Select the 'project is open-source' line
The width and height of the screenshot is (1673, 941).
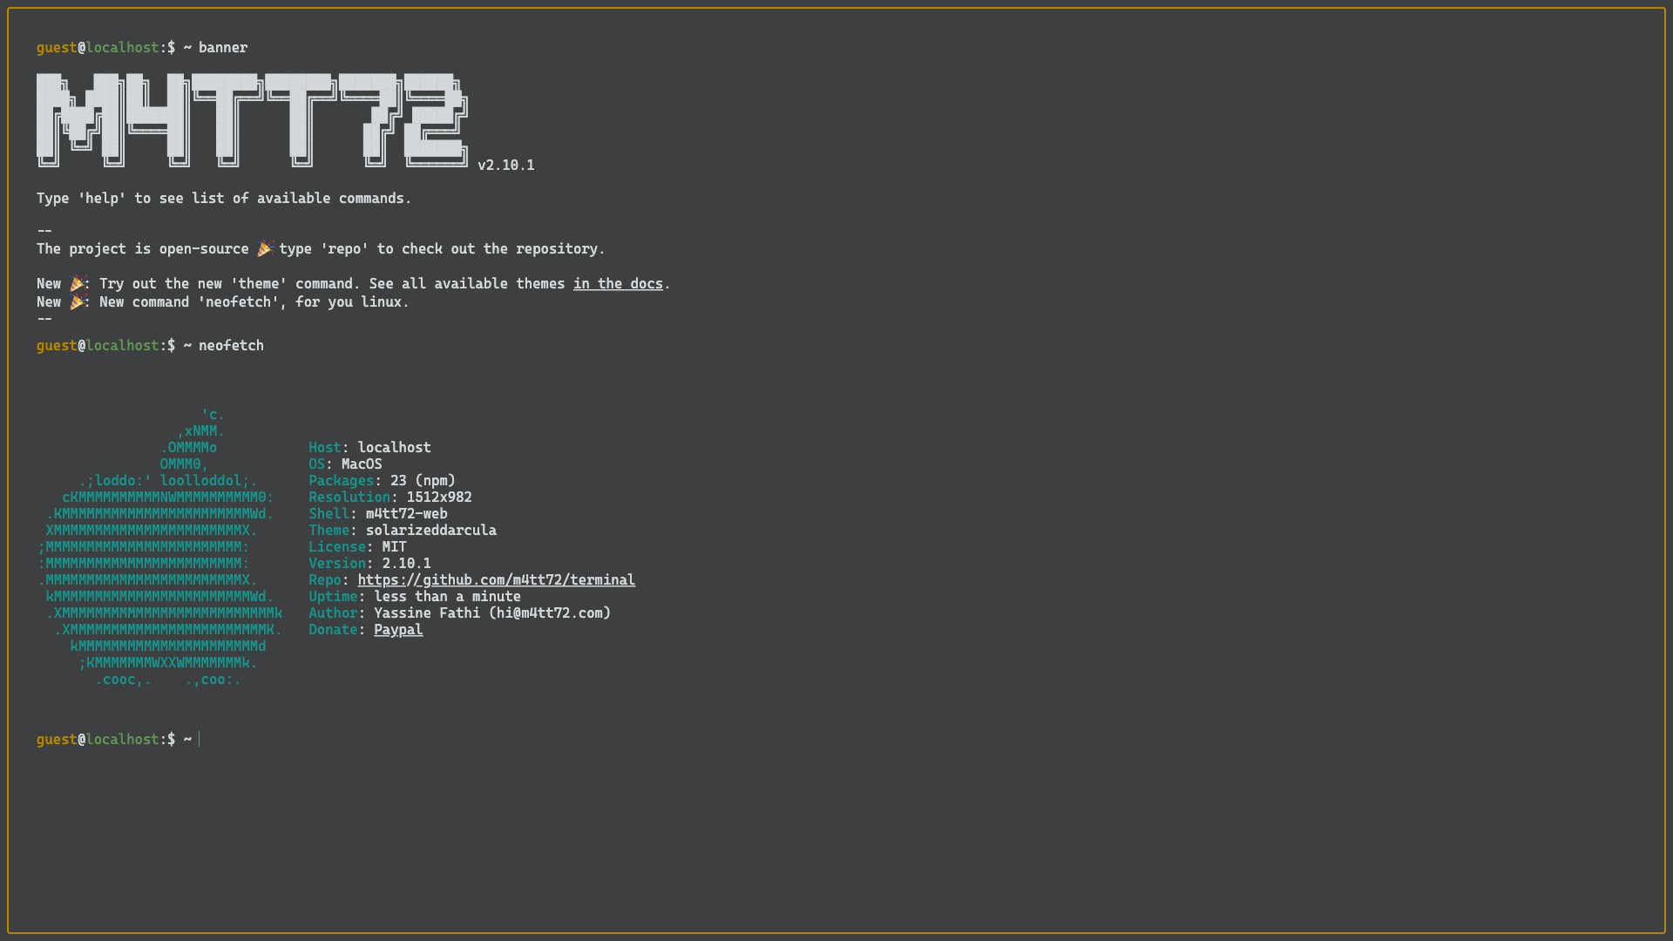coord(321,249)
